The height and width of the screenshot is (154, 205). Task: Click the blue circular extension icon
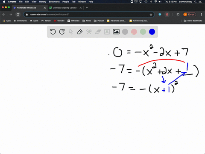click(160, 15)
